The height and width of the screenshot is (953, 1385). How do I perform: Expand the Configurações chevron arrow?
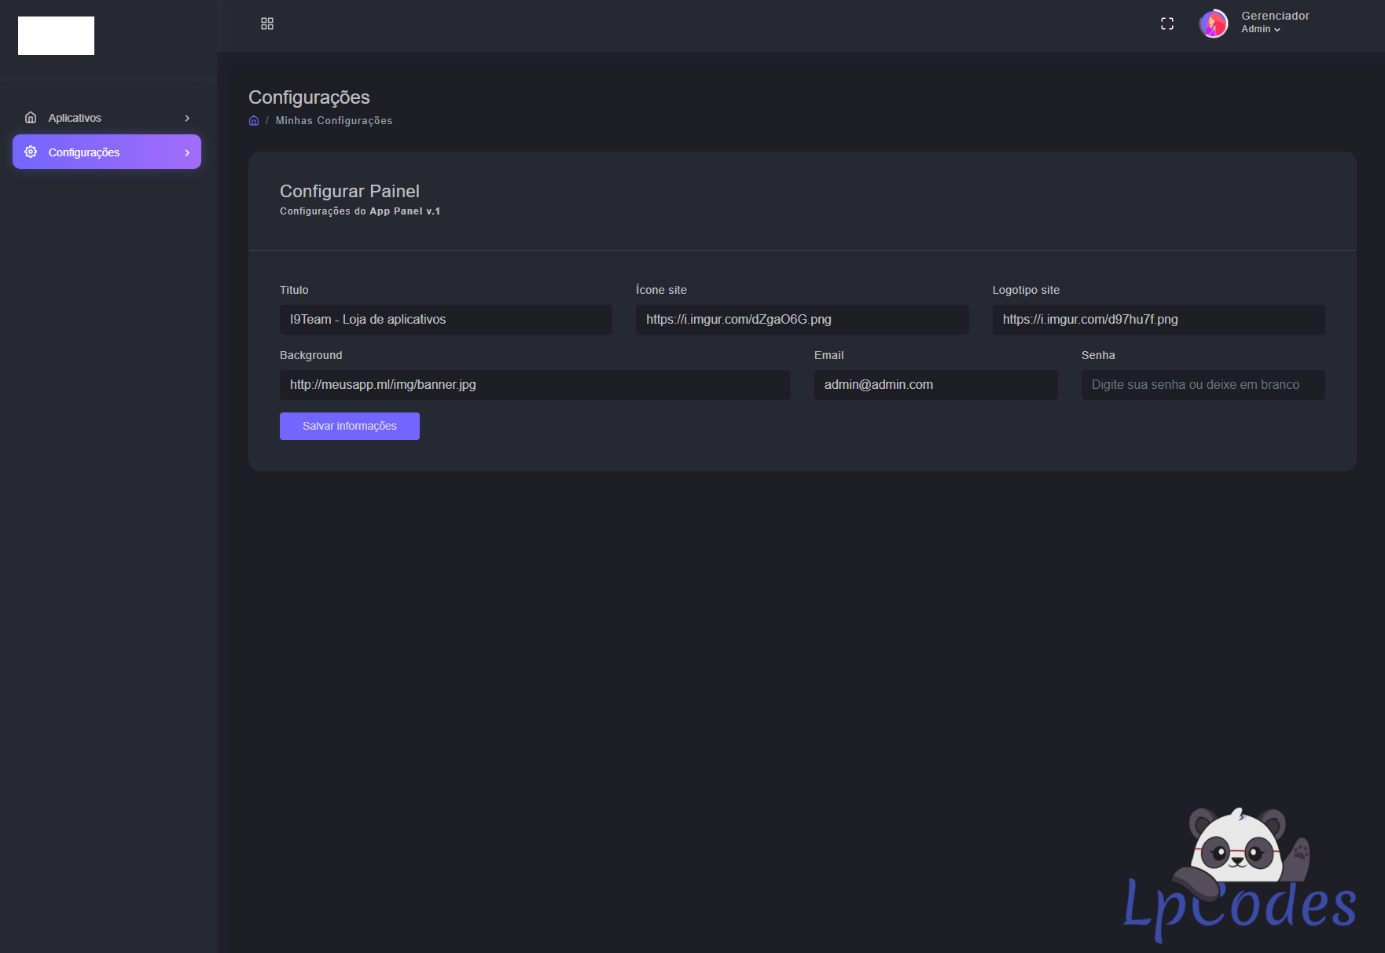[x=187, y=152]
